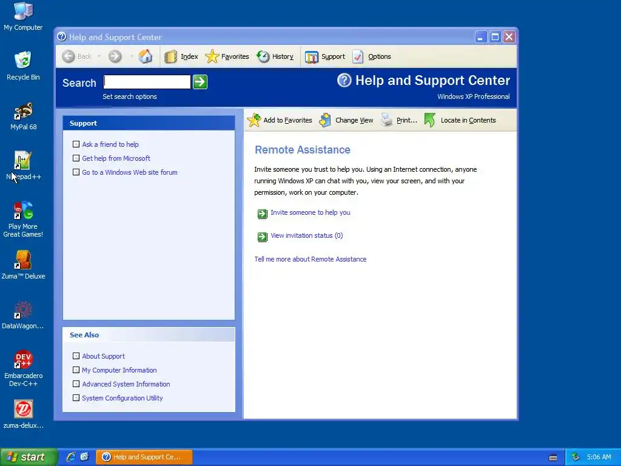The width and height of the screenshot is (621, 466).
Task: Open System Configuration Utility link
Action: click(123, 398)
